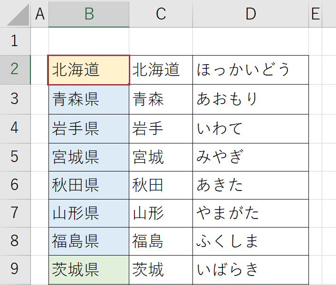Select row 9 header
Screen dimensions: 336x285
[15, 269]
